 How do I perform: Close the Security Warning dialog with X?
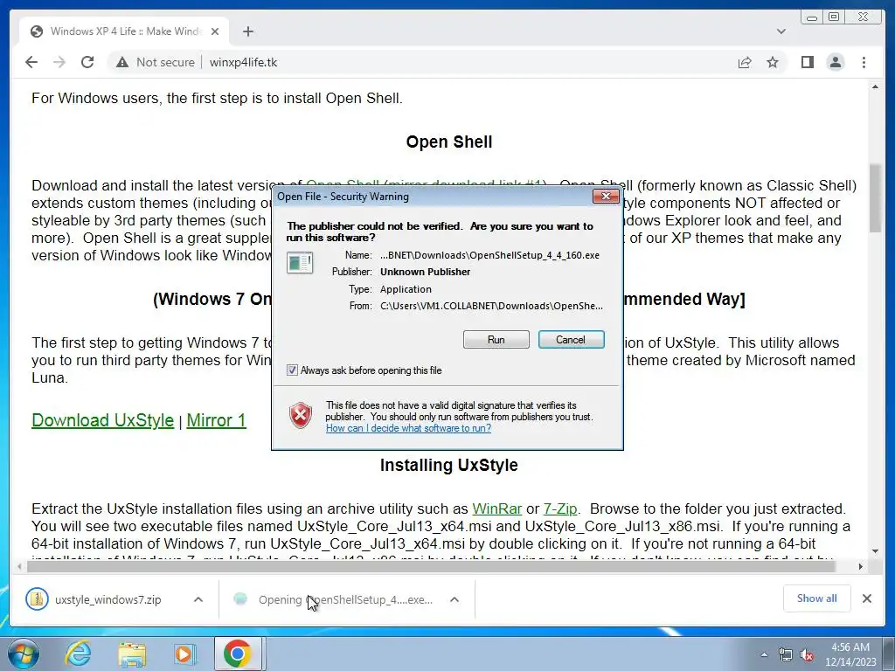(606, 197)
